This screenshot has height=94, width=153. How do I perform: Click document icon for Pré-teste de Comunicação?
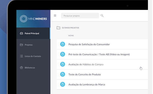tap(63, 54)
